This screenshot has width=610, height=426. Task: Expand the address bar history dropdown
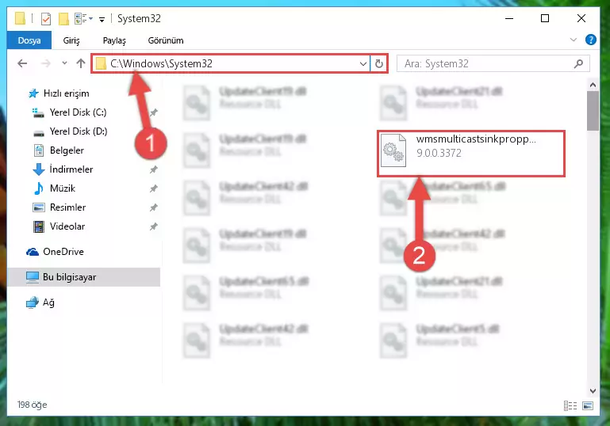pos(363,63)
